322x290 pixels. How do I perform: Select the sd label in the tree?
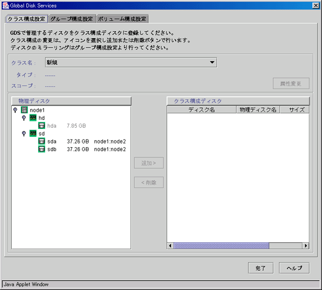[x=42, y=134]
